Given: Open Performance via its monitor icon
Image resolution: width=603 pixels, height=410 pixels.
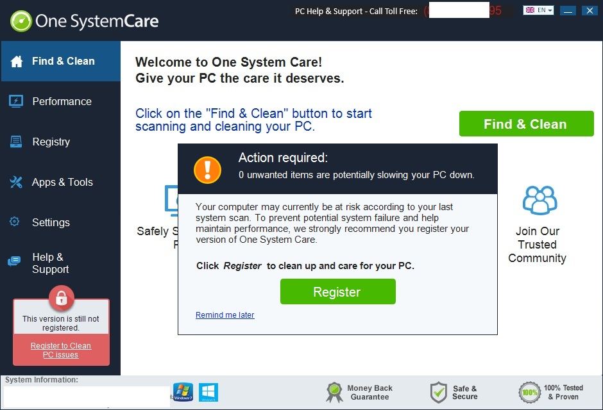Looking at the screenshot, I should pyautogui.click(x=16, y=101).
